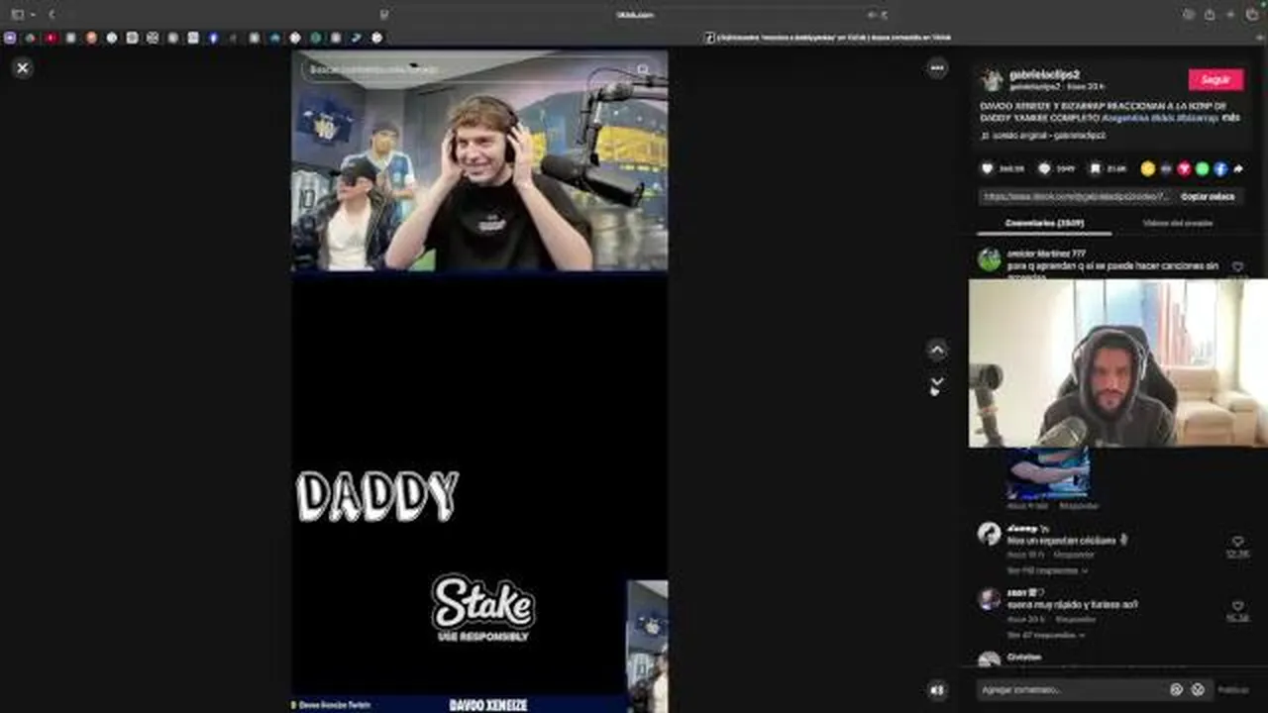The width and height of the screenshot is (1268, 713).
Task: Expand description with 'más' link
Action: coord(1231,117)
